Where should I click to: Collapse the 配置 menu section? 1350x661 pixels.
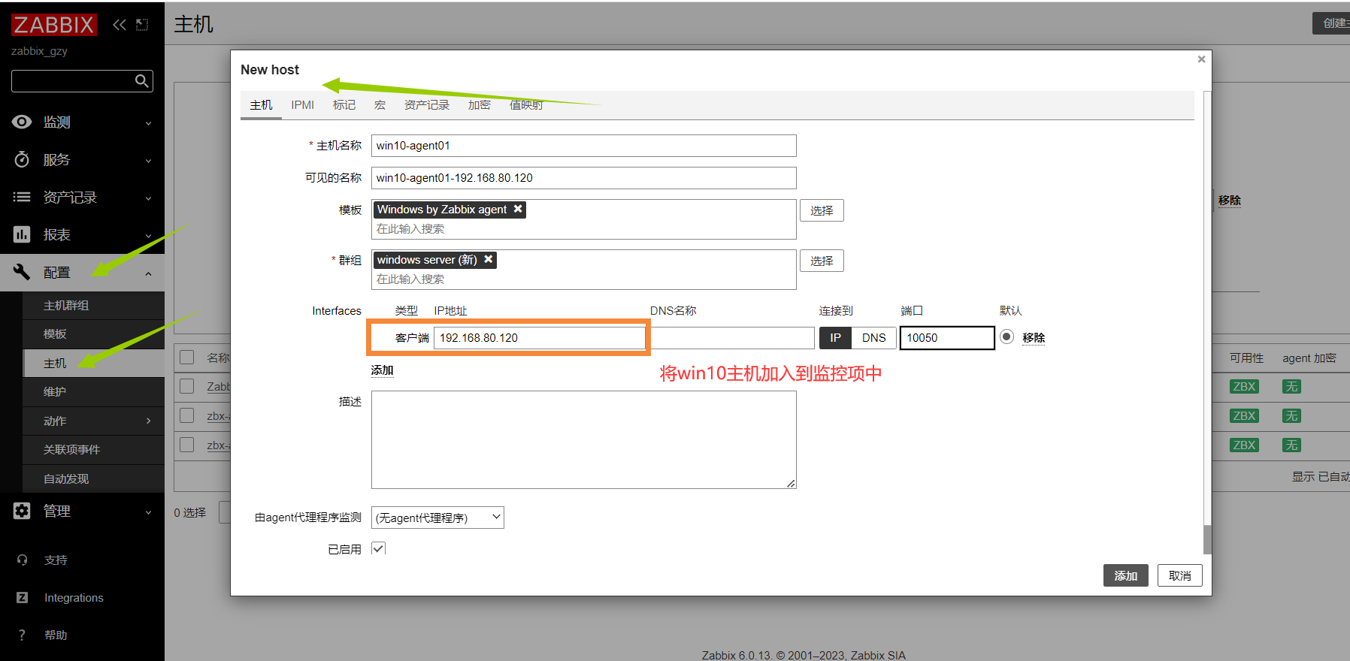148,273
